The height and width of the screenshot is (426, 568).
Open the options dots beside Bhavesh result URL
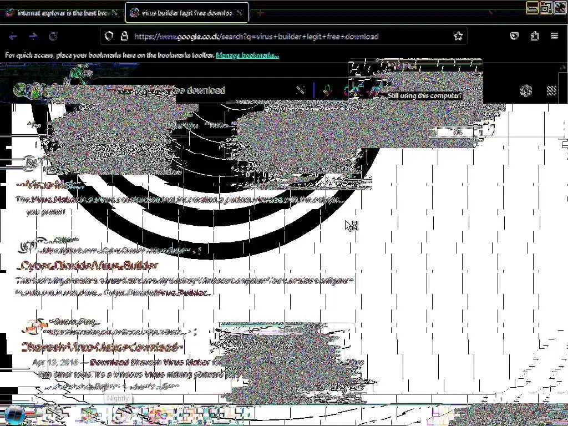[x=195, y=332]
